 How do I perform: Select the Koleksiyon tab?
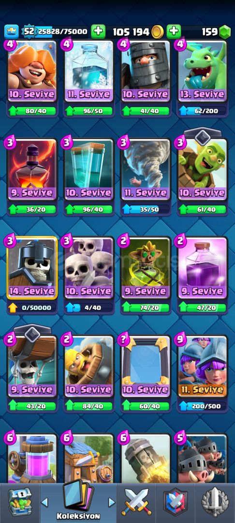78,502
